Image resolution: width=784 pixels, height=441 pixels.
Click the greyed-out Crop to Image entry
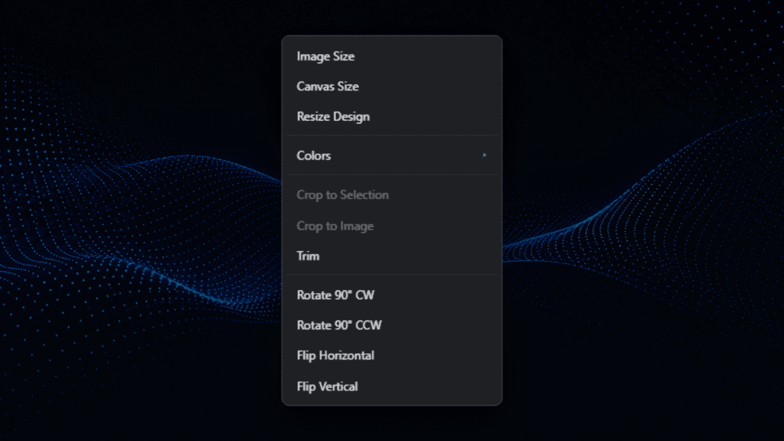click(x=392, y=226)
